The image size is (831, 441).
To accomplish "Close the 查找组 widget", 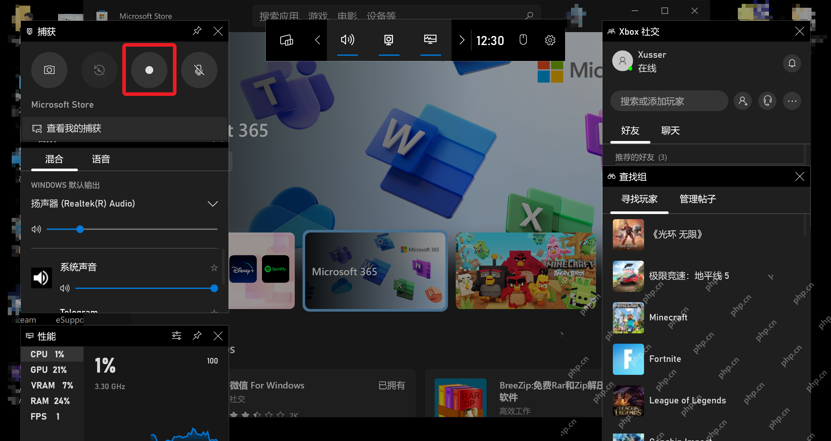I will point(800,176).
